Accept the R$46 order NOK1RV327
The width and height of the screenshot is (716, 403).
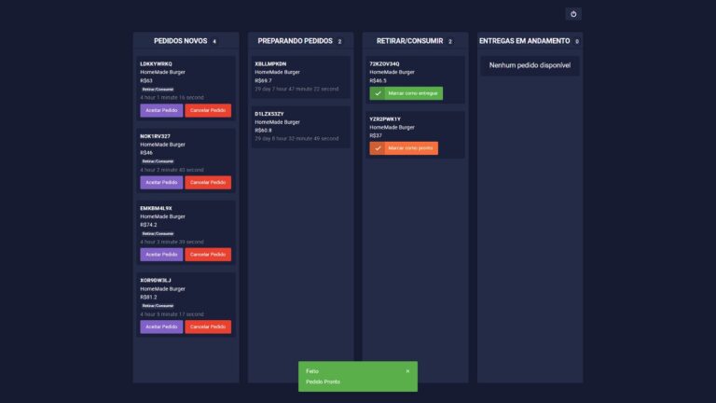pos(161,182)
